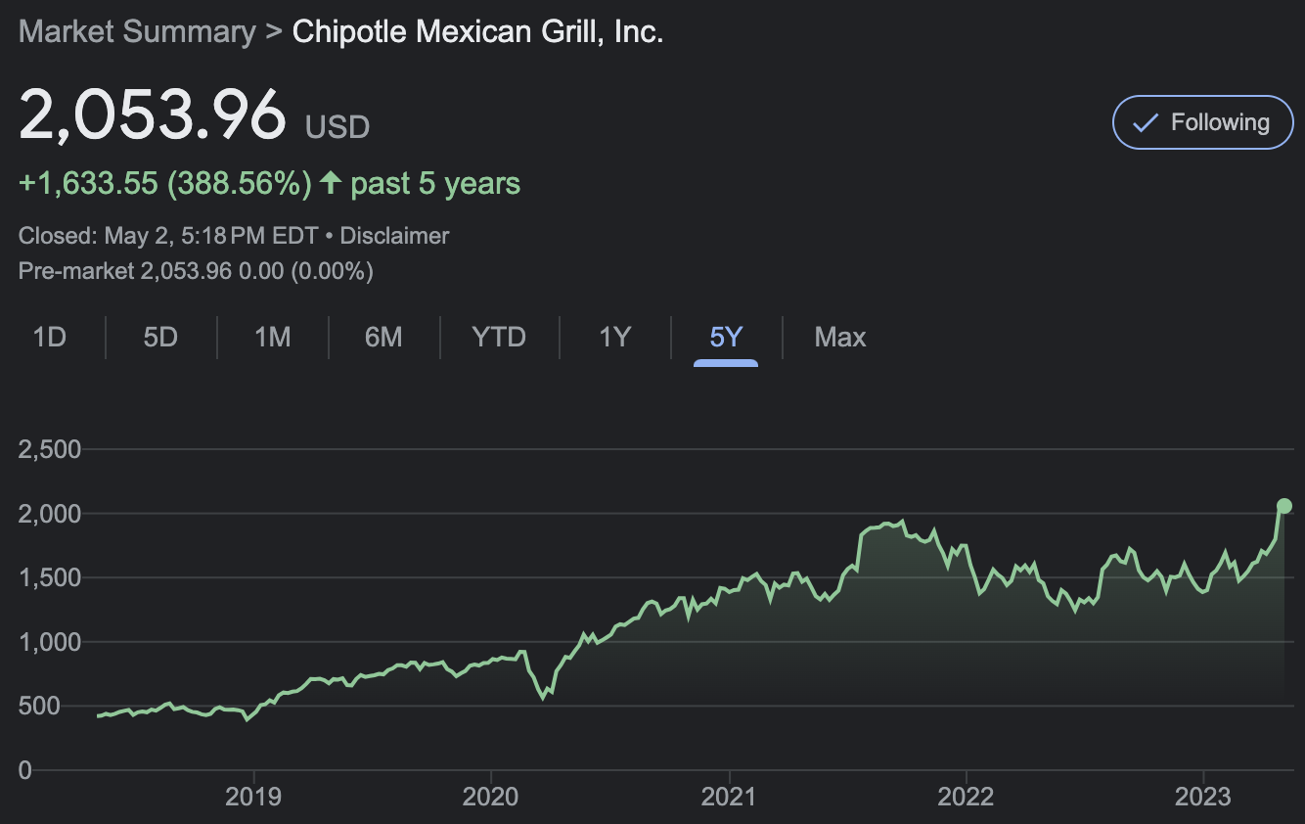Click the 2,500 y-axis label
Screen dimensions: 1305x824
[x=50, y=449]
